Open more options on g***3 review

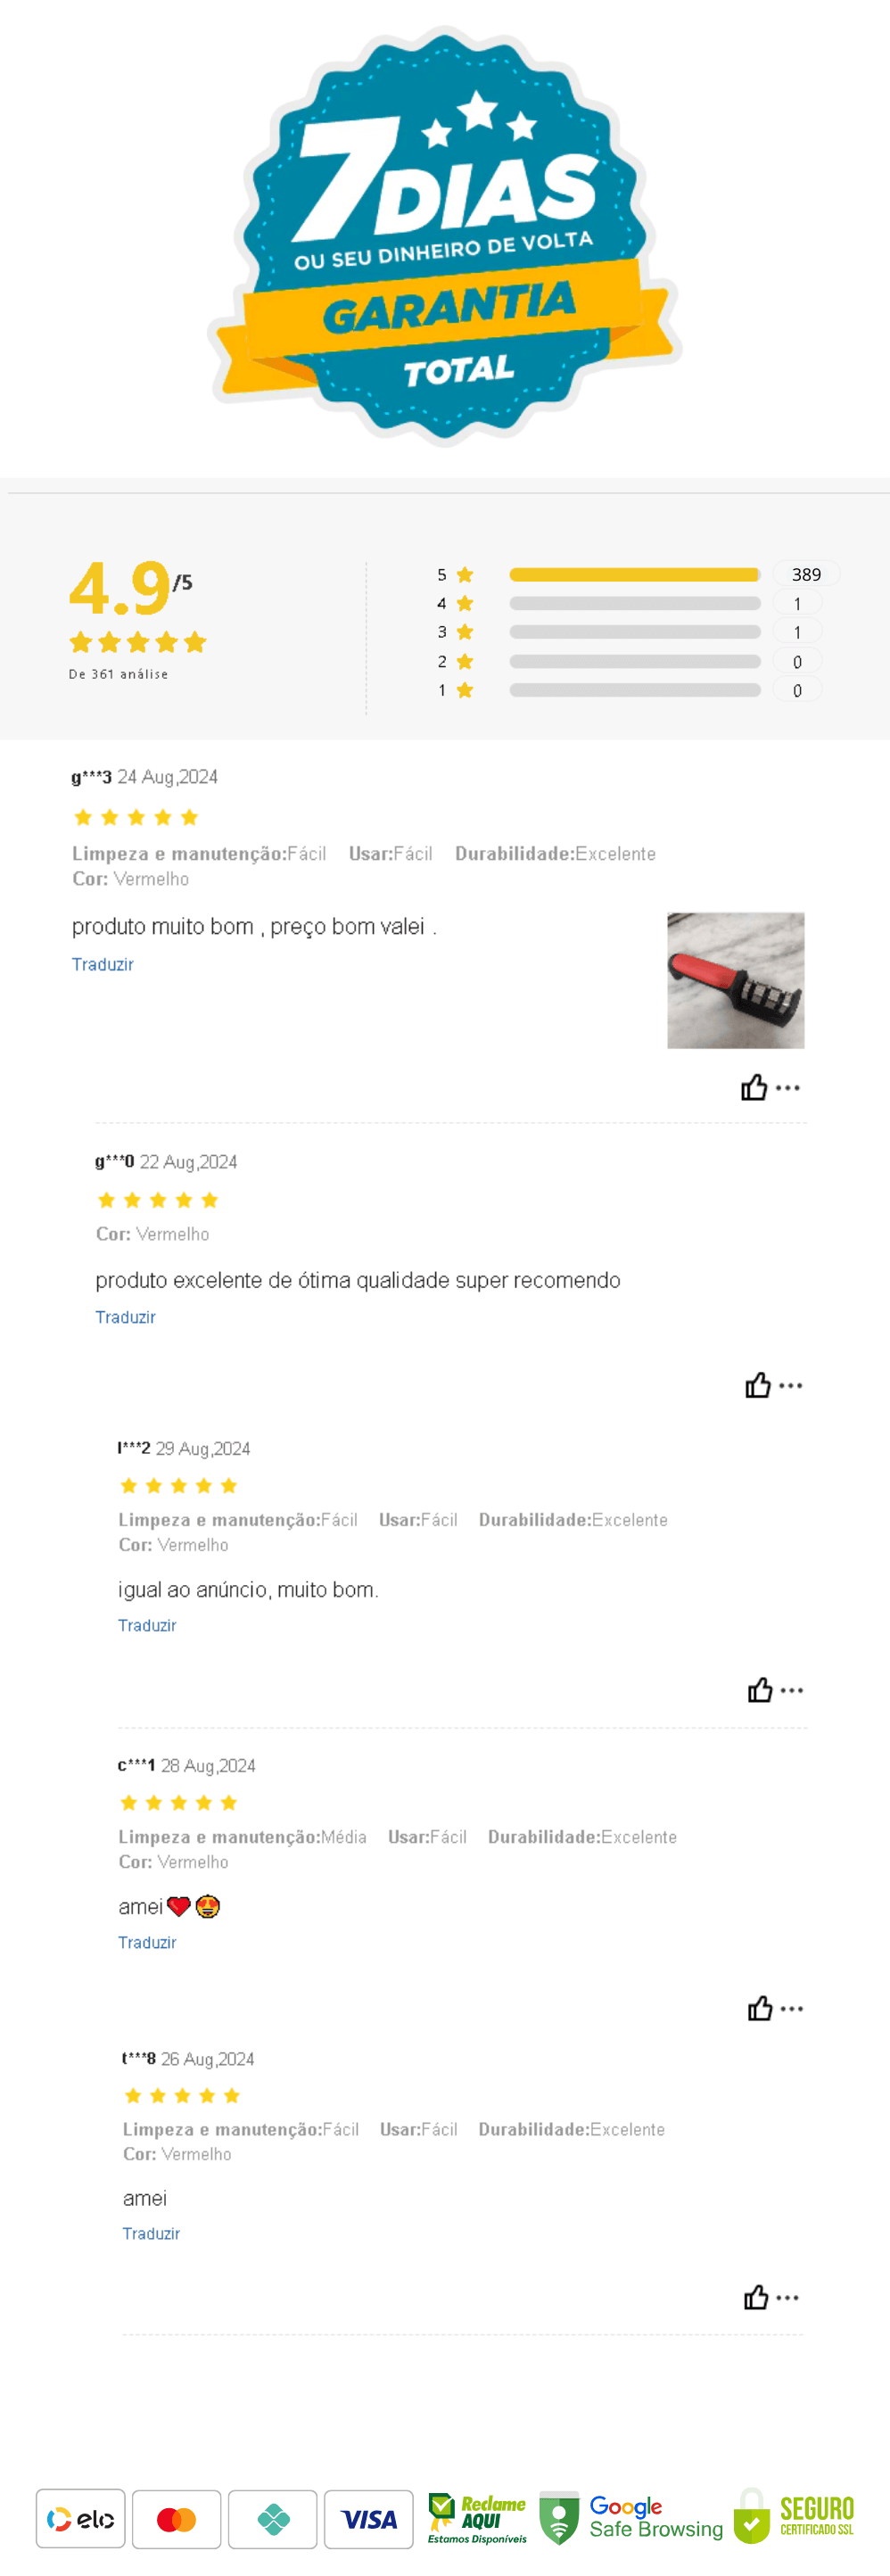788,1087
